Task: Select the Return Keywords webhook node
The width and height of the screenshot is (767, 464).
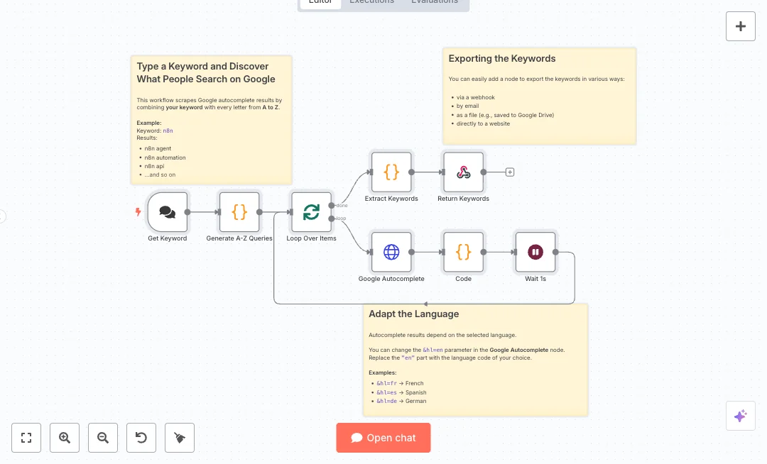Action: click(x=463, y=172)
